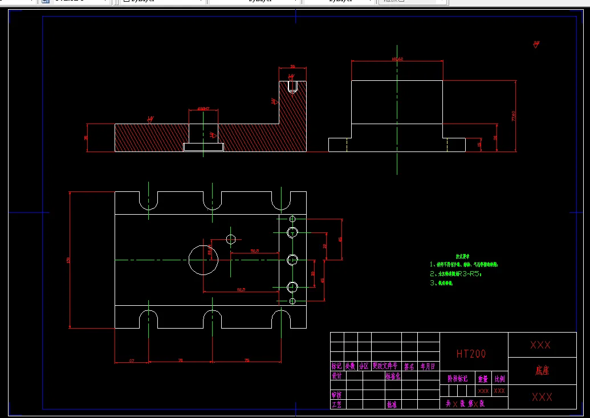Click the 更改文件号 header text
Image resolution: width=590 pixels, height=418 pixels.
385,366
